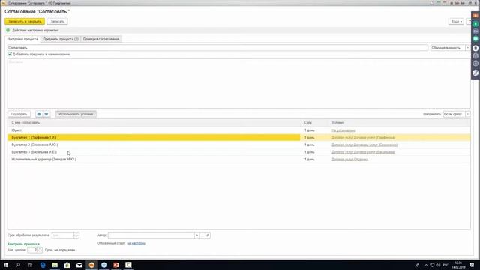Open the approval check tab
The width and height of the screenshot is (480, 270).
pyautogui.click(x=101, y=39)
